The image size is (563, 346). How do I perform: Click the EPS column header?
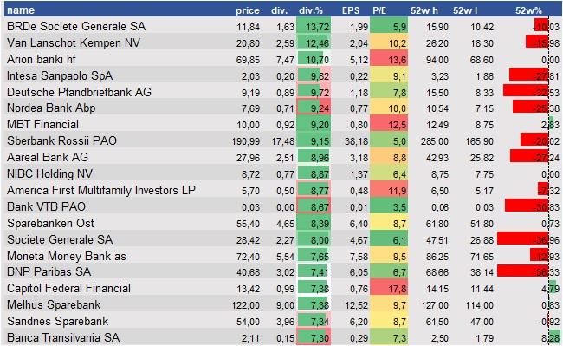pyautogui.click(x=351, y=10)
